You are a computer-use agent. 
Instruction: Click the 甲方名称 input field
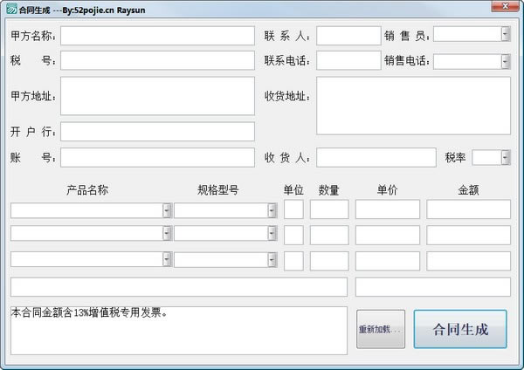coord(157,36)
